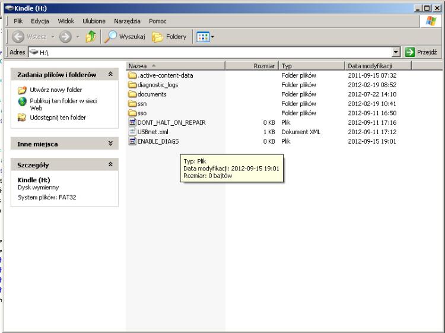Click Udostępnij ten folder link
The height and width of the screenshot is (333, 445).
[x=58, y=118]
